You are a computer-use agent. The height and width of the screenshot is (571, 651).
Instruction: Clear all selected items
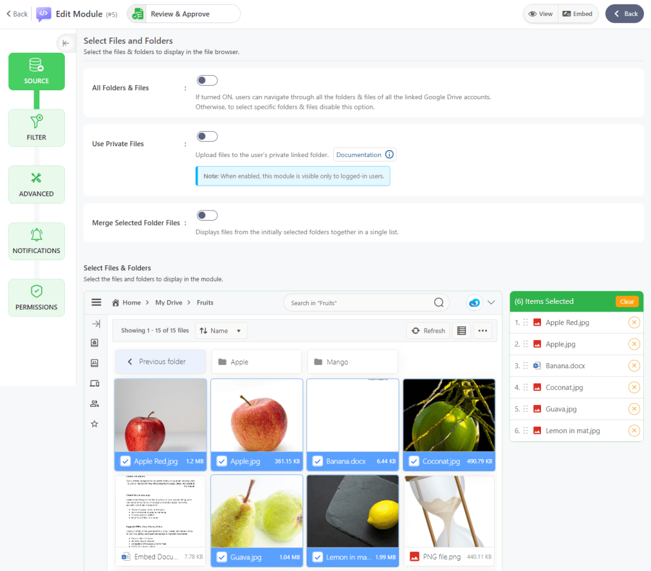[626, 301]
